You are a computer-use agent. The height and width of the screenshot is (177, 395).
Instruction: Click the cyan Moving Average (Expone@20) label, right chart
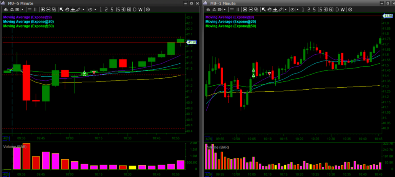point(231,22)
